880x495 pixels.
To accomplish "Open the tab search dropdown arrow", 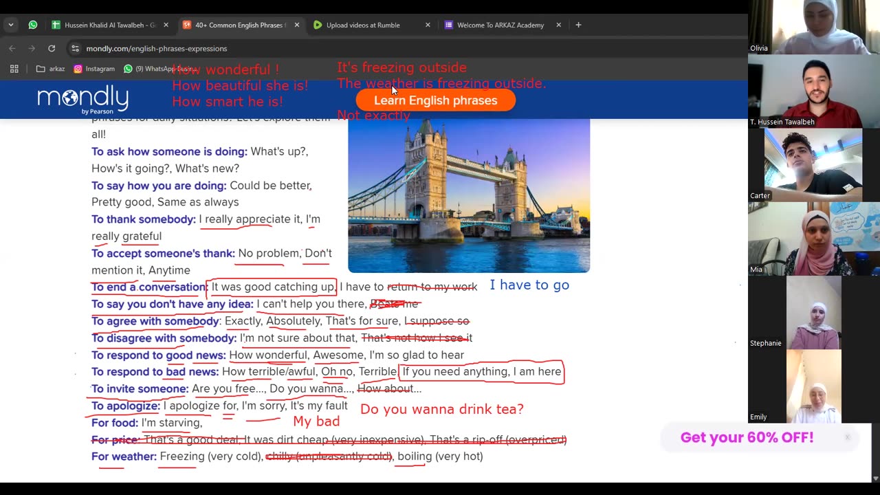I will pos(11,25).
